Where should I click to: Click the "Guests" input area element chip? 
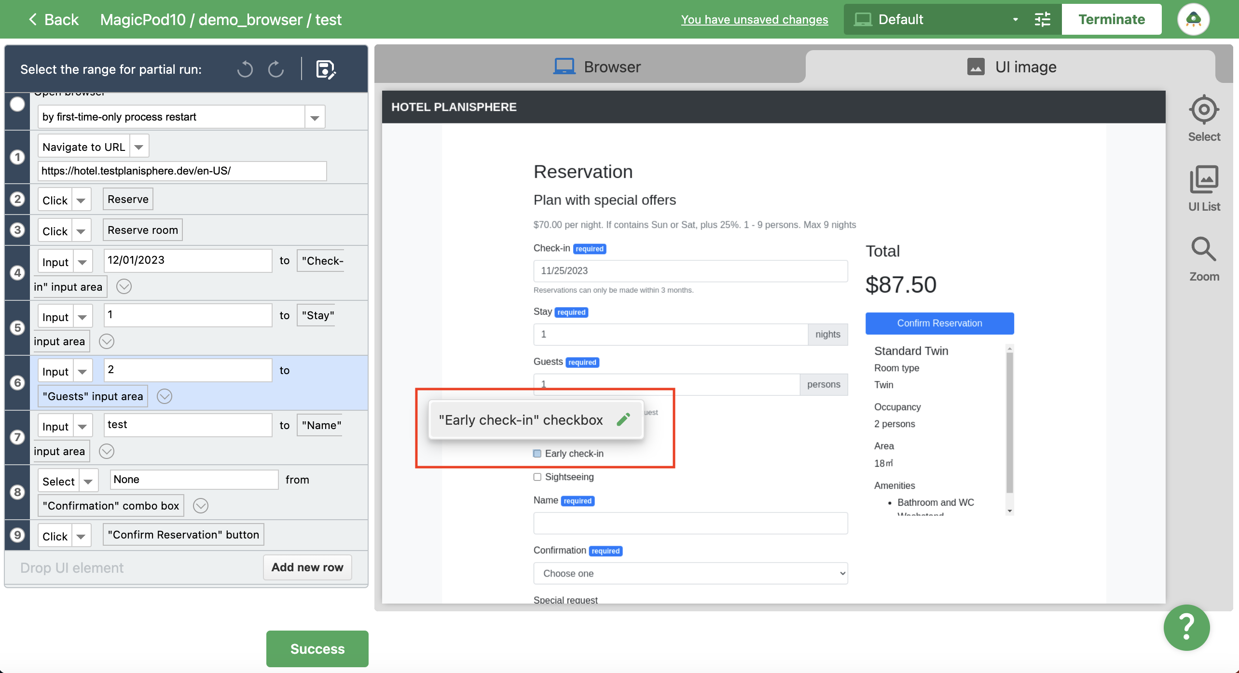point(93,396)
